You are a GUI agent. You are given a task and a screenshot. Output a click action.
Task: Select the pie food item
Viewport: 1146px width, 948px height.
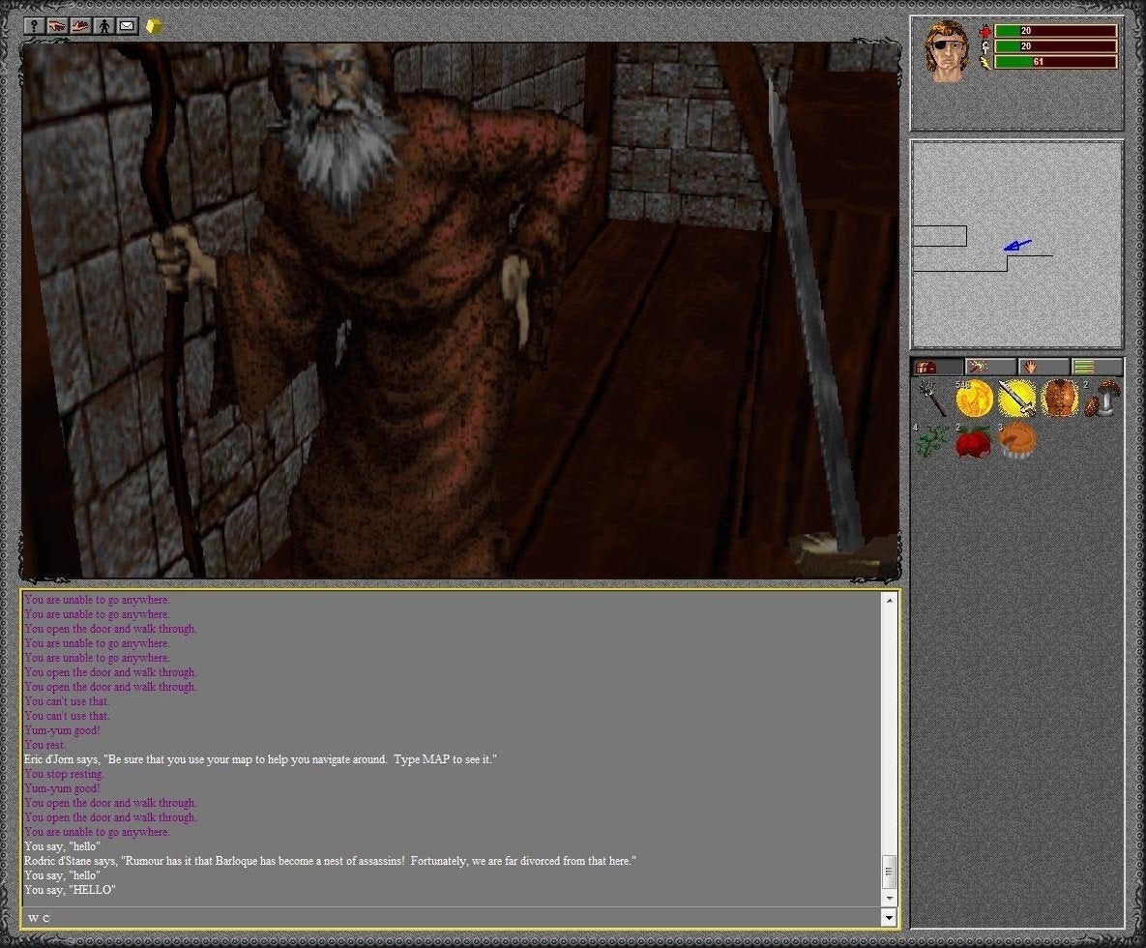1016,441
